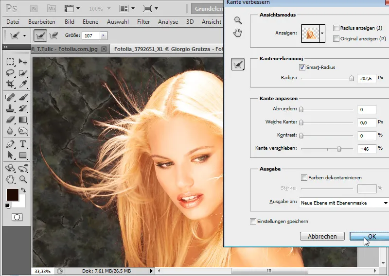Toggle Quick Mask mode
389x276 pixels.
(17, 217)
